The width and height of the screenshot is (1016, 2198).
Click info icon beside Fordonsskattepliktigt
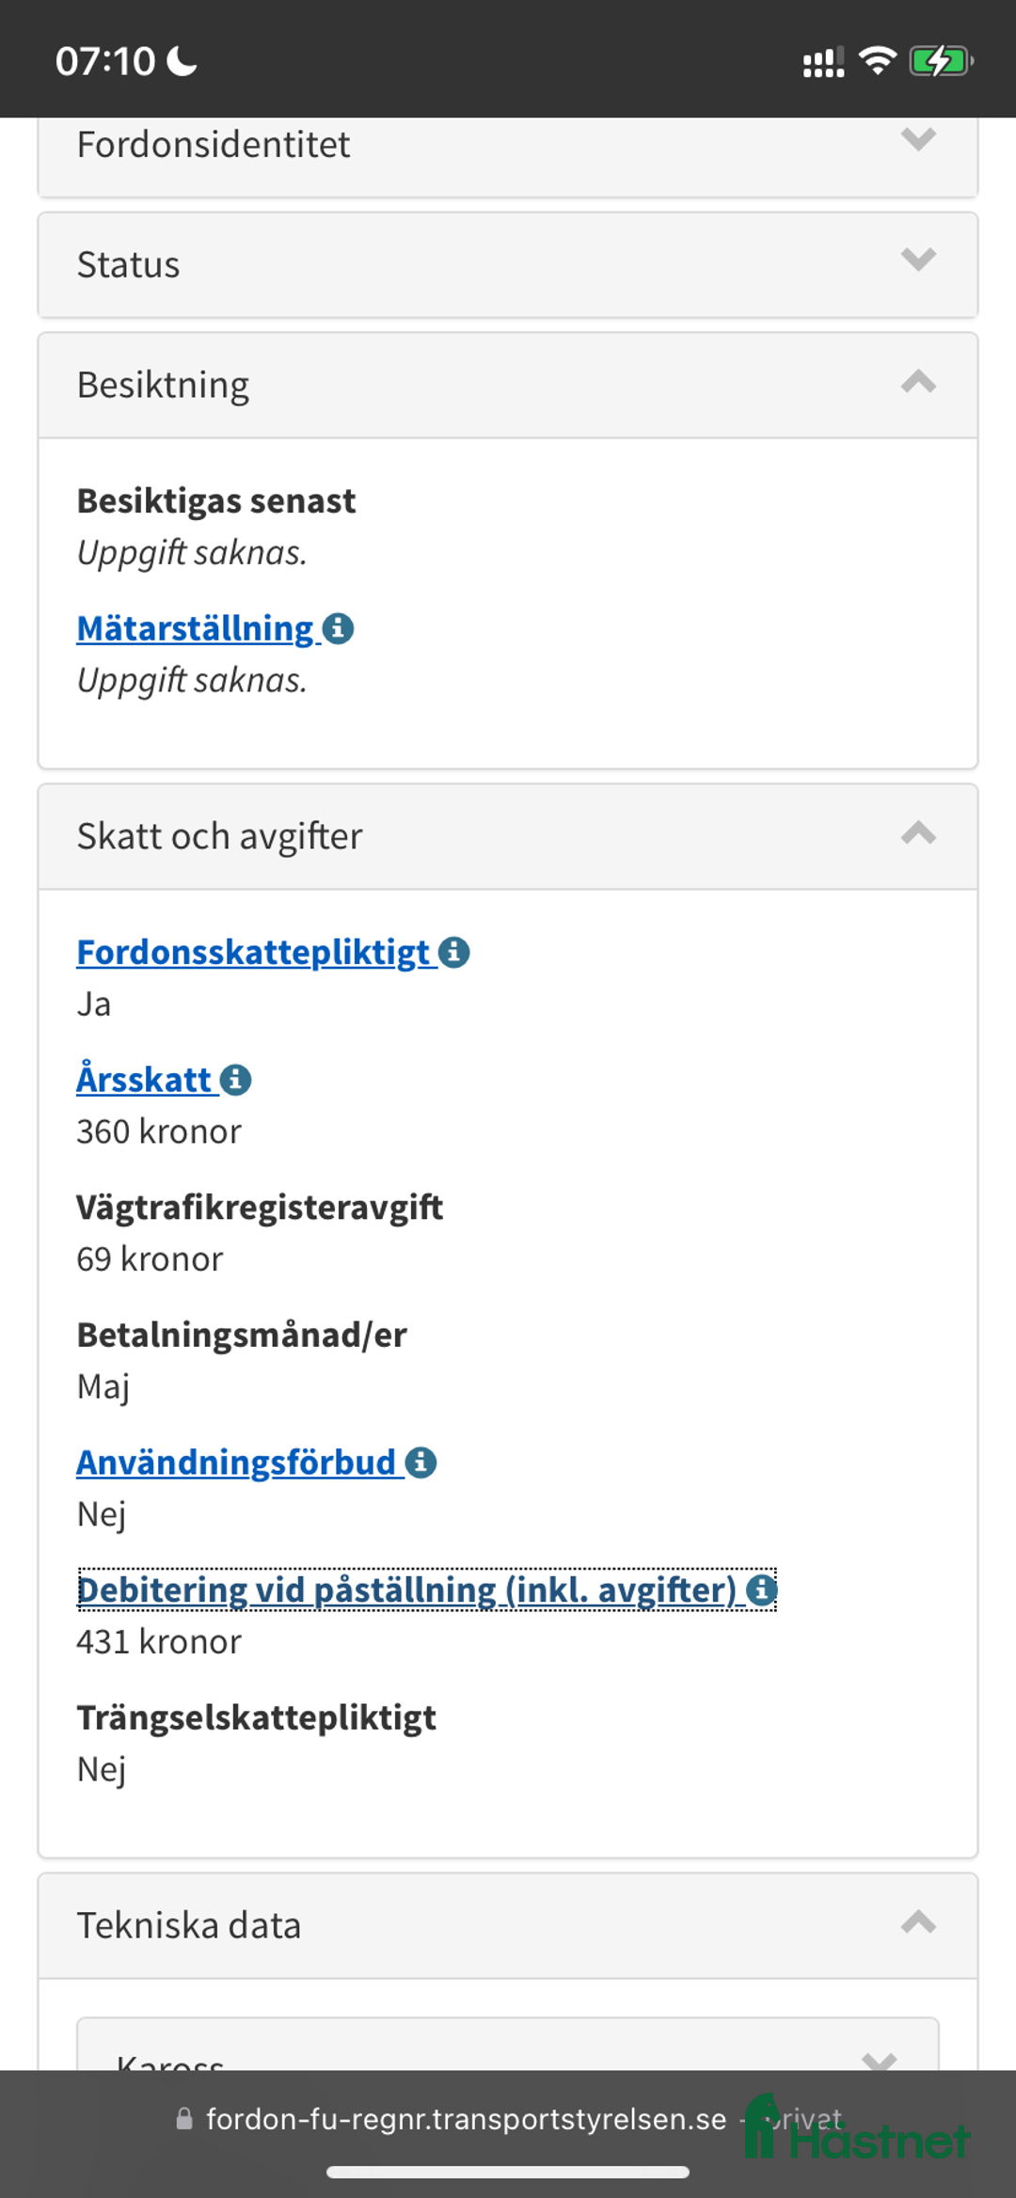[x=454, y=952]
